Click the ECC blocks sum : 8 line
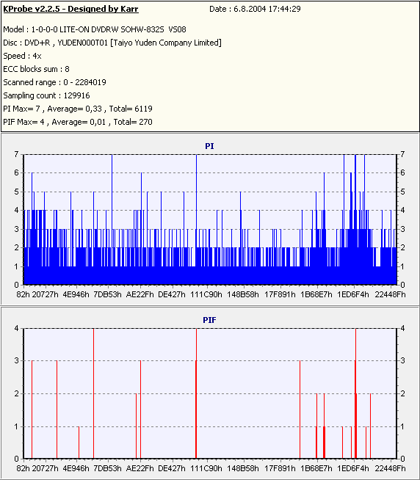Image resolution: width=420 pixels, height=480 pixels. 36,69
